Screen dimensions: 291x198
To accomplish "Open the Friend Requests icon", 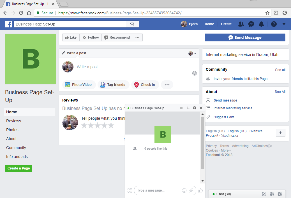I will (241, 24).
